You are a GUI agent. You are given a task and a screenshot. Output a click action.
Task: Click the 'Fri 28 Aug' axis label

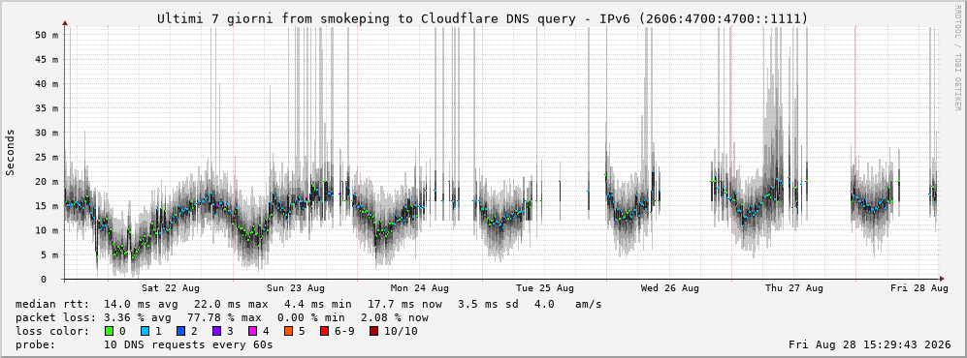[x=919, y=288]
